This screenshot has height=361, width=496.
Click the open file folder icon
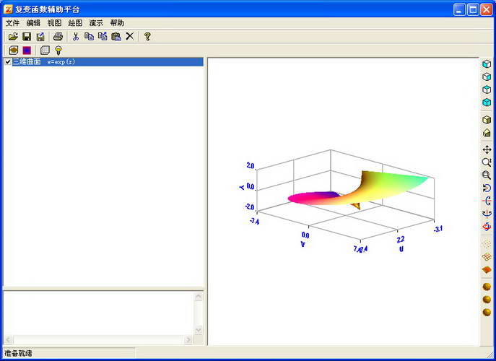pyautogui.click(x=13, y=36)
